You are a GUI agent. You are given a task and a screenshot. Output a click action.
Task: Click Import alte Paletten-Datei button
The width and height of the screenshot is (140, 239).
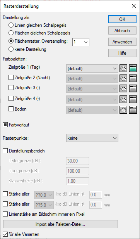tap(60, 224)
